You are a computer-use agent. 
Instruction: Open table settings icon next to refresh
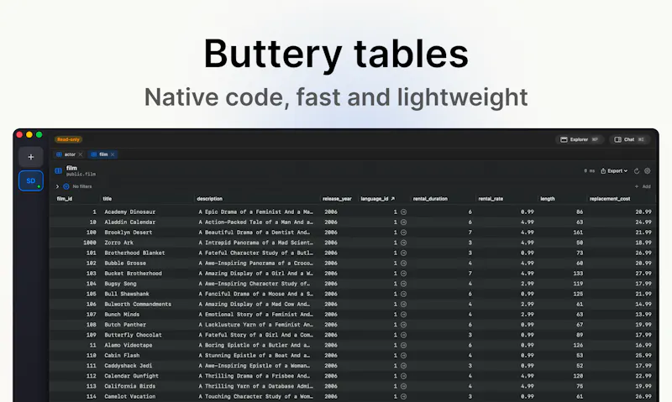point(647,171)
